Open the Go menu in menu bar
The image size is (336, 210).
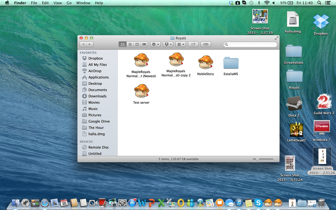coord(69,3)
